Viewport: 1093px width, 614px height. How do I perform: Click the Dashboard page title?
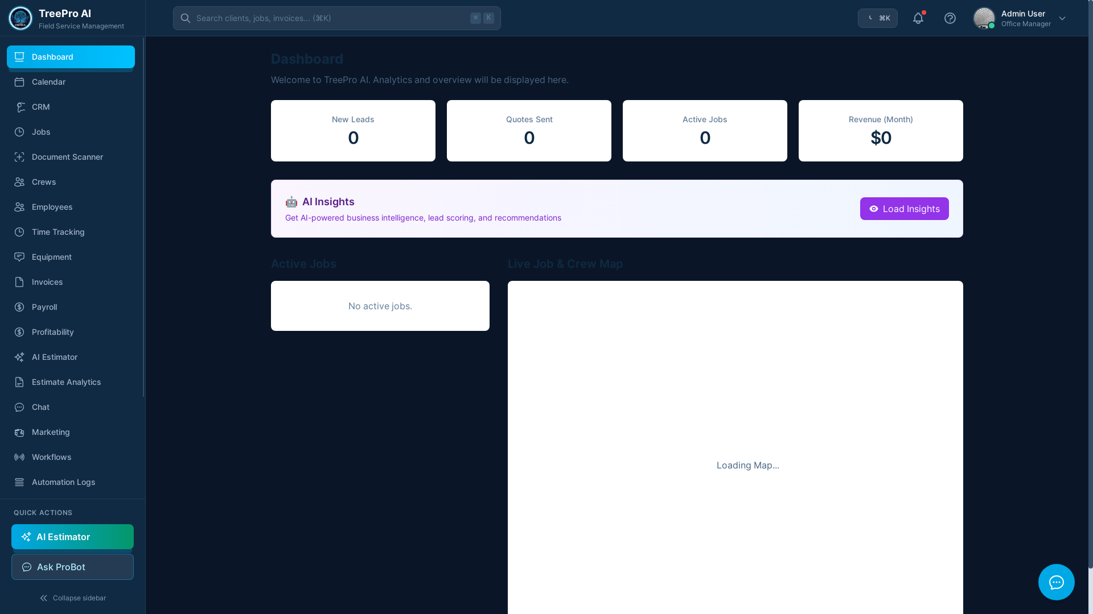tap(307, 59)
